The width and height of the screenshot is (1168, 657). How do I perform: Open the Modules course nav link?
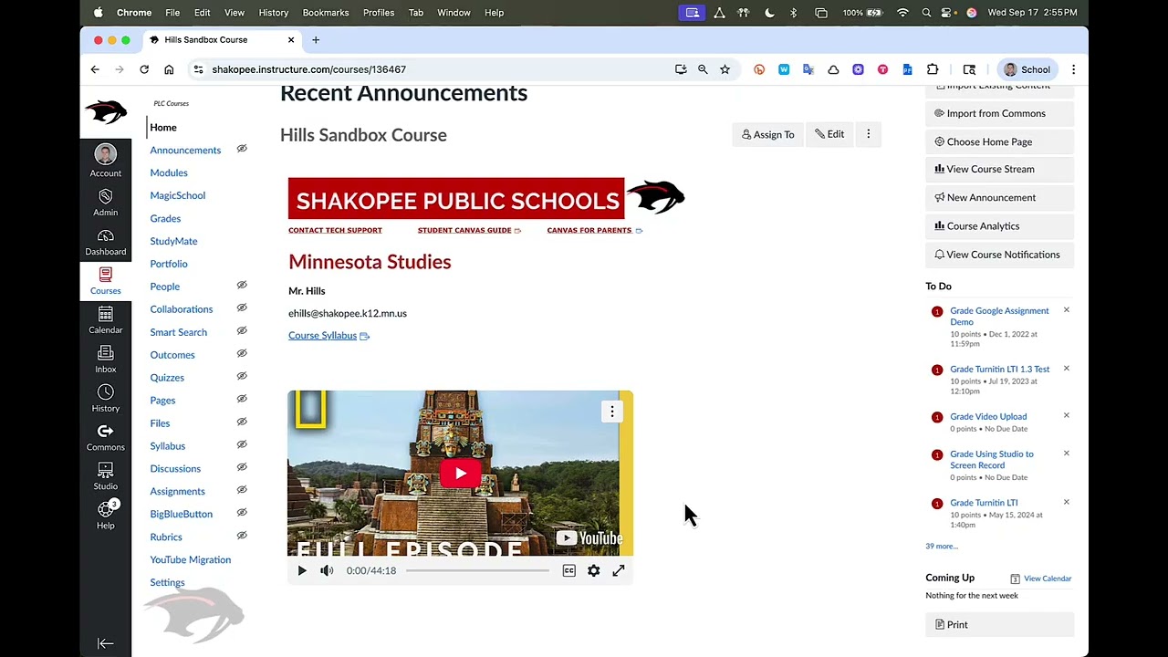pos(169,172)
